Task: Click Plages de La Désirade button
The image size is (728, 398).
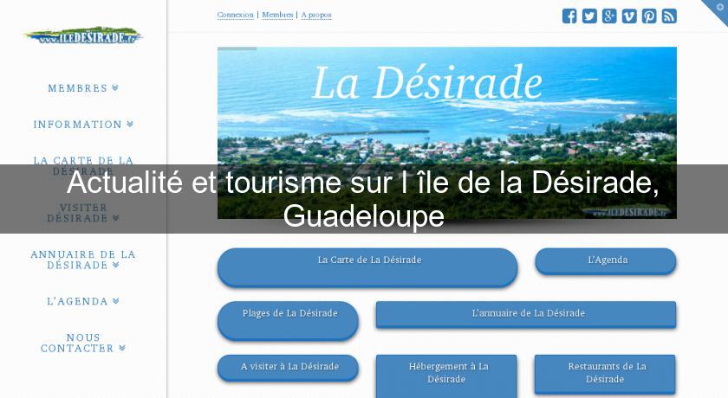Action: pyautogui.click(x=288, y=321)
